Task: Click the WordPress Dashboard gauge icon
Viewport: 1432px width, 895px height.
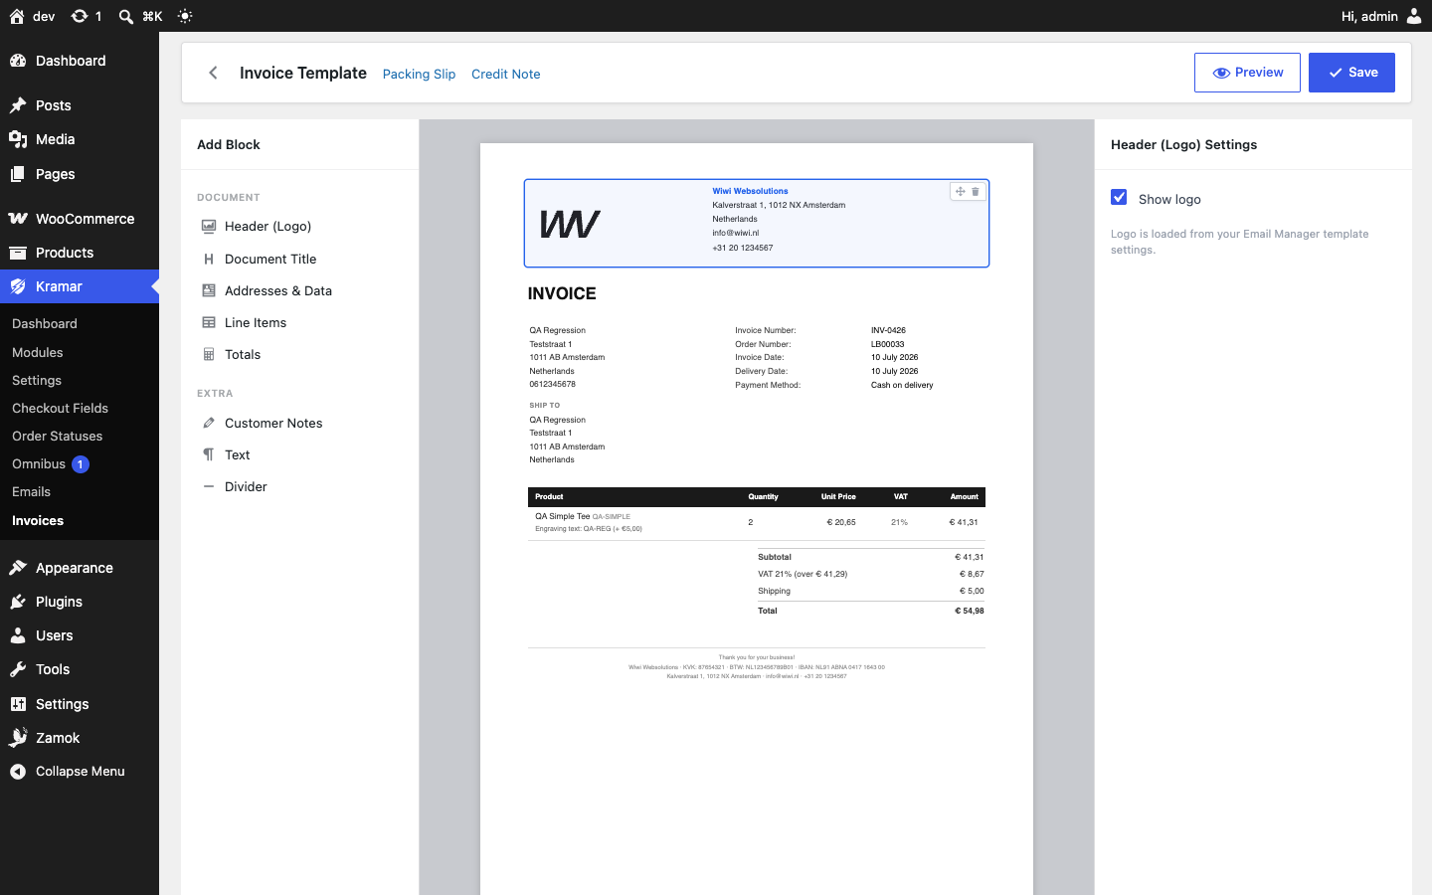Action: tap(18, 61)
